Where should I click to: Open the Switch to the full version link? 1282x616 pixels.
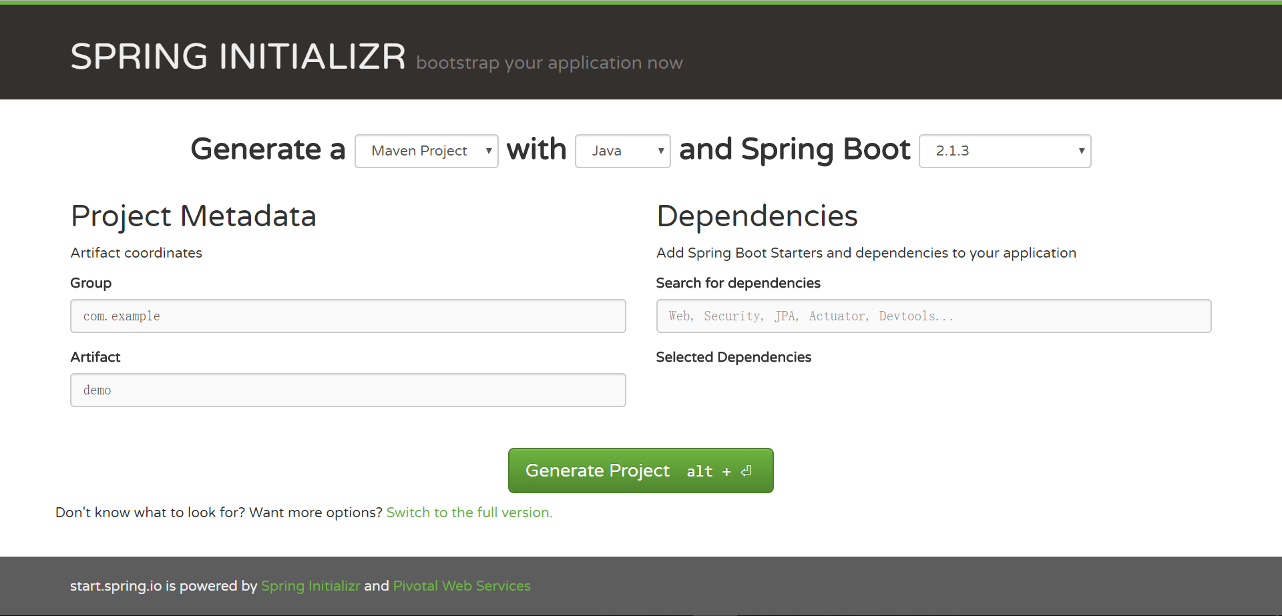(x=469, y=513)
